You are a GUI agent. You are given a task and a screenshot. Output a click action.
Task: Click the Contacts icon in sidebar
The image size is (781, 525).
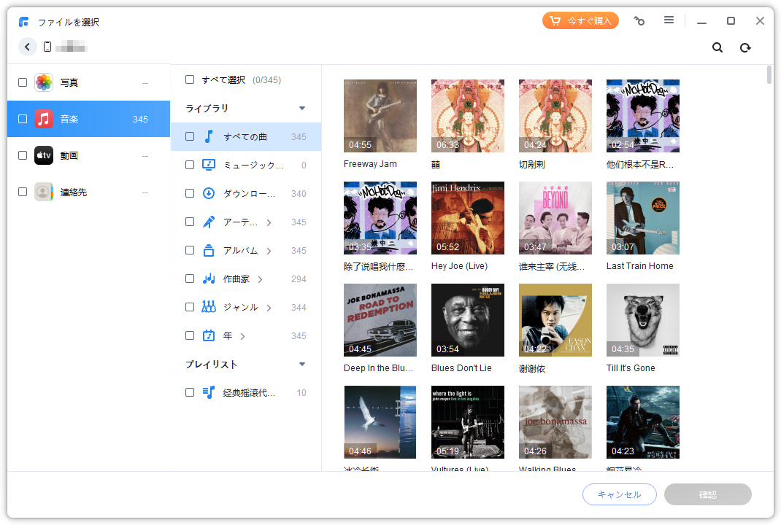pyautogui.click(x=44, y=192)
